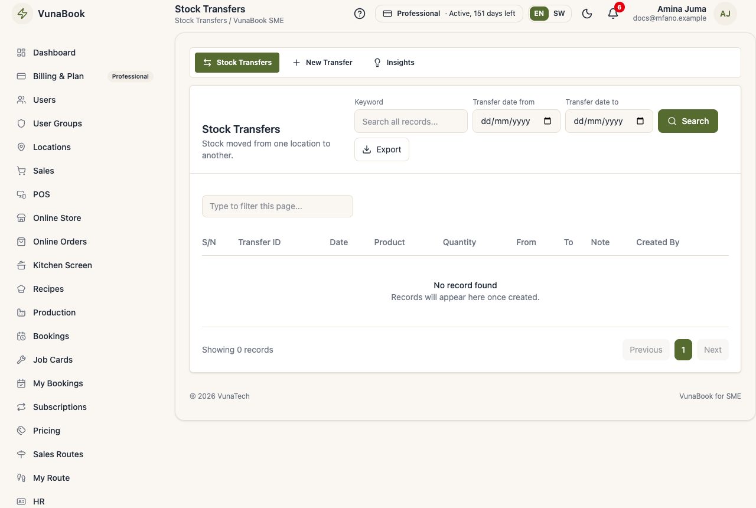Click the AJ user avatar
The width and height of the screenshot is (756, 508).
(725, 14)
